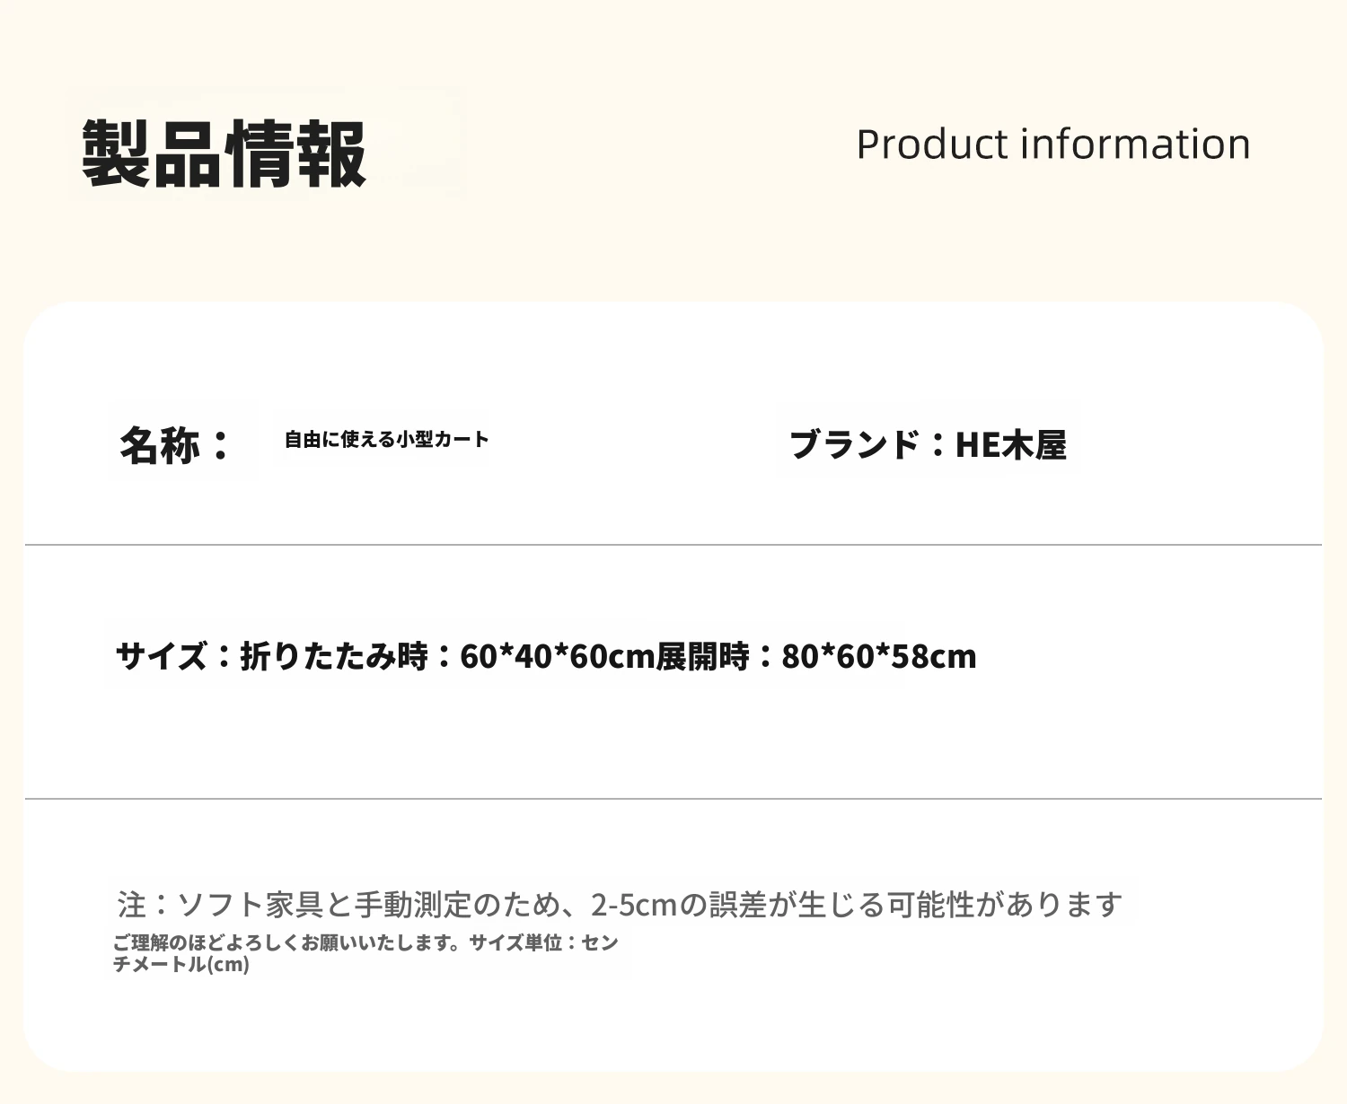This screenshot has width=1347, height=1104.
Task: Click the 名称: label
Action: pos(176,444)
